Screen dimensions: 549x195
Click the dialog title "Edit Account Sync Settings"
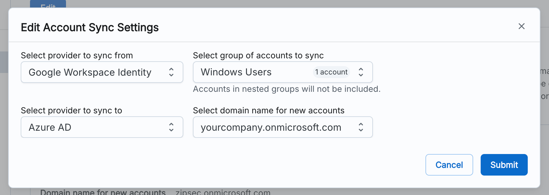tap(90, 28)
